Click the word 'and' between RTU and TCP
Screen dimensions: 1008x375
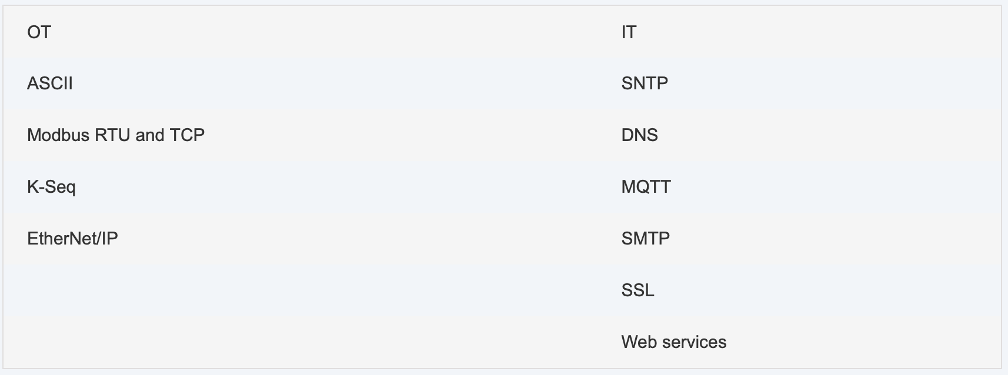click(150, 135)
